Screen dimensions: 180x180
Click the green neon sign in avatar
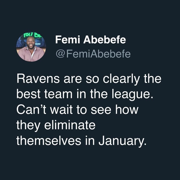(x=32, y=35)
